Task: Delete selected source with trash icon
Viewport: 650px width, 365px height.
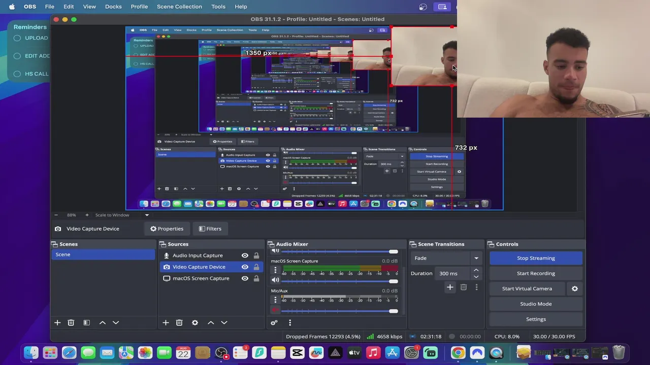Action: pos(179,322)
